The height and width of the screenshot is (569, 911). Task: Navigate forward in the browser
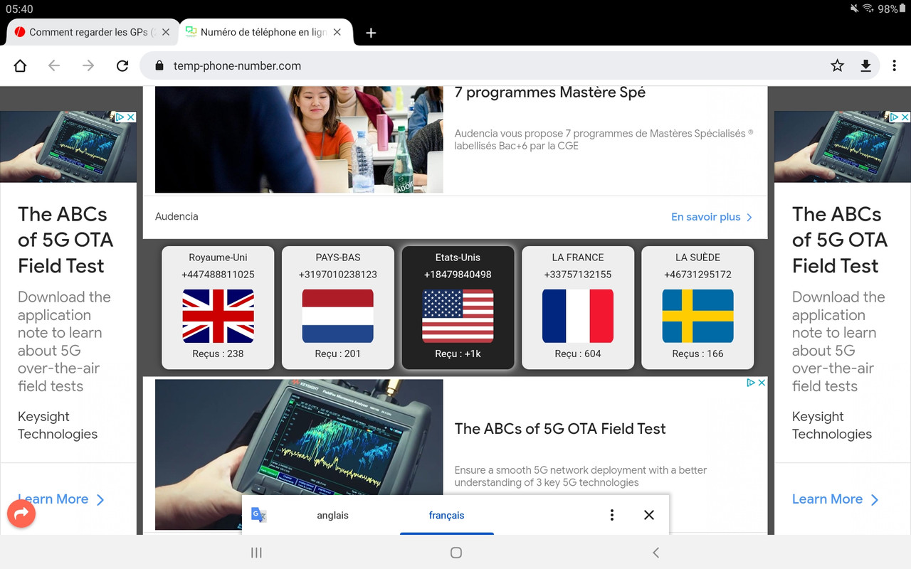tap(88, 65)
